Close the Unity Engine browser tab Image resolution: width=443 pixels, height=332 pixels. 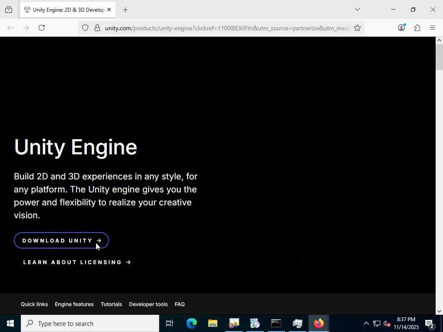(109, 10)
